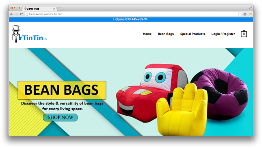Screen dimensions: 262x148
Task: Go to the Home menu item
Action: (x=147, y=34)
